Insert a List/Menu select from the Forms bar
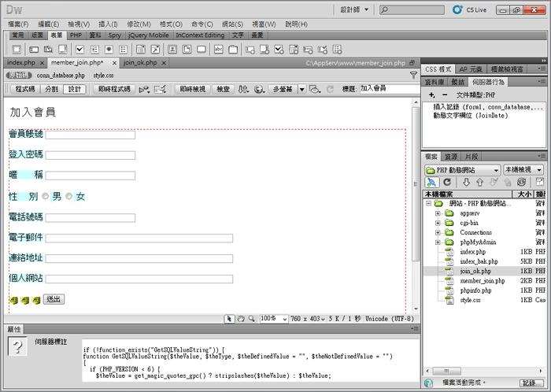551x392 pixels. coord(141,50)
